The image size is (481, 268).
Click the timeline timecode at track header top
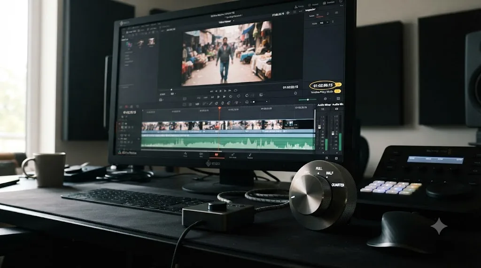click(x=130, y=112)
